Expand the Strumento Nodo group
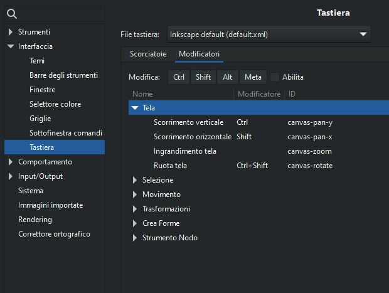This screenshot has width=389, height=293. [x=135, y=238]
